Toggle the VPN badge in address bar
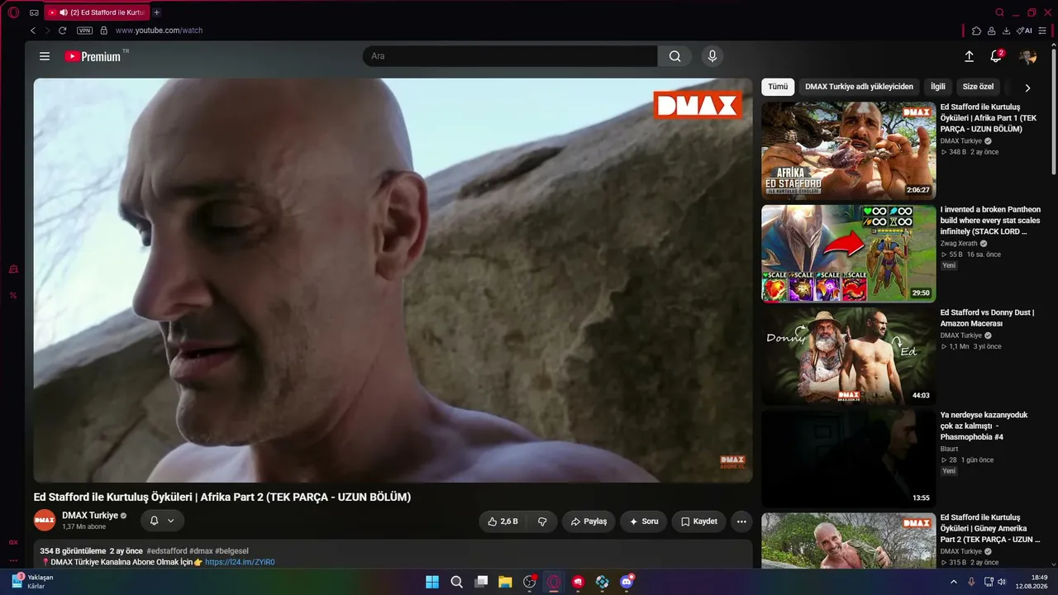This screenshot has height=595, width=1058. click(84, 31)
